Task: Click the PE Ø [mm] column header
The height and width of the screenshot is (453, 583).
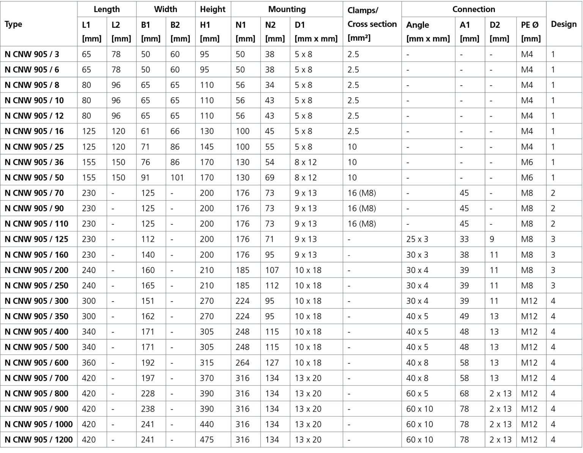Action: [x=531, y=32]
